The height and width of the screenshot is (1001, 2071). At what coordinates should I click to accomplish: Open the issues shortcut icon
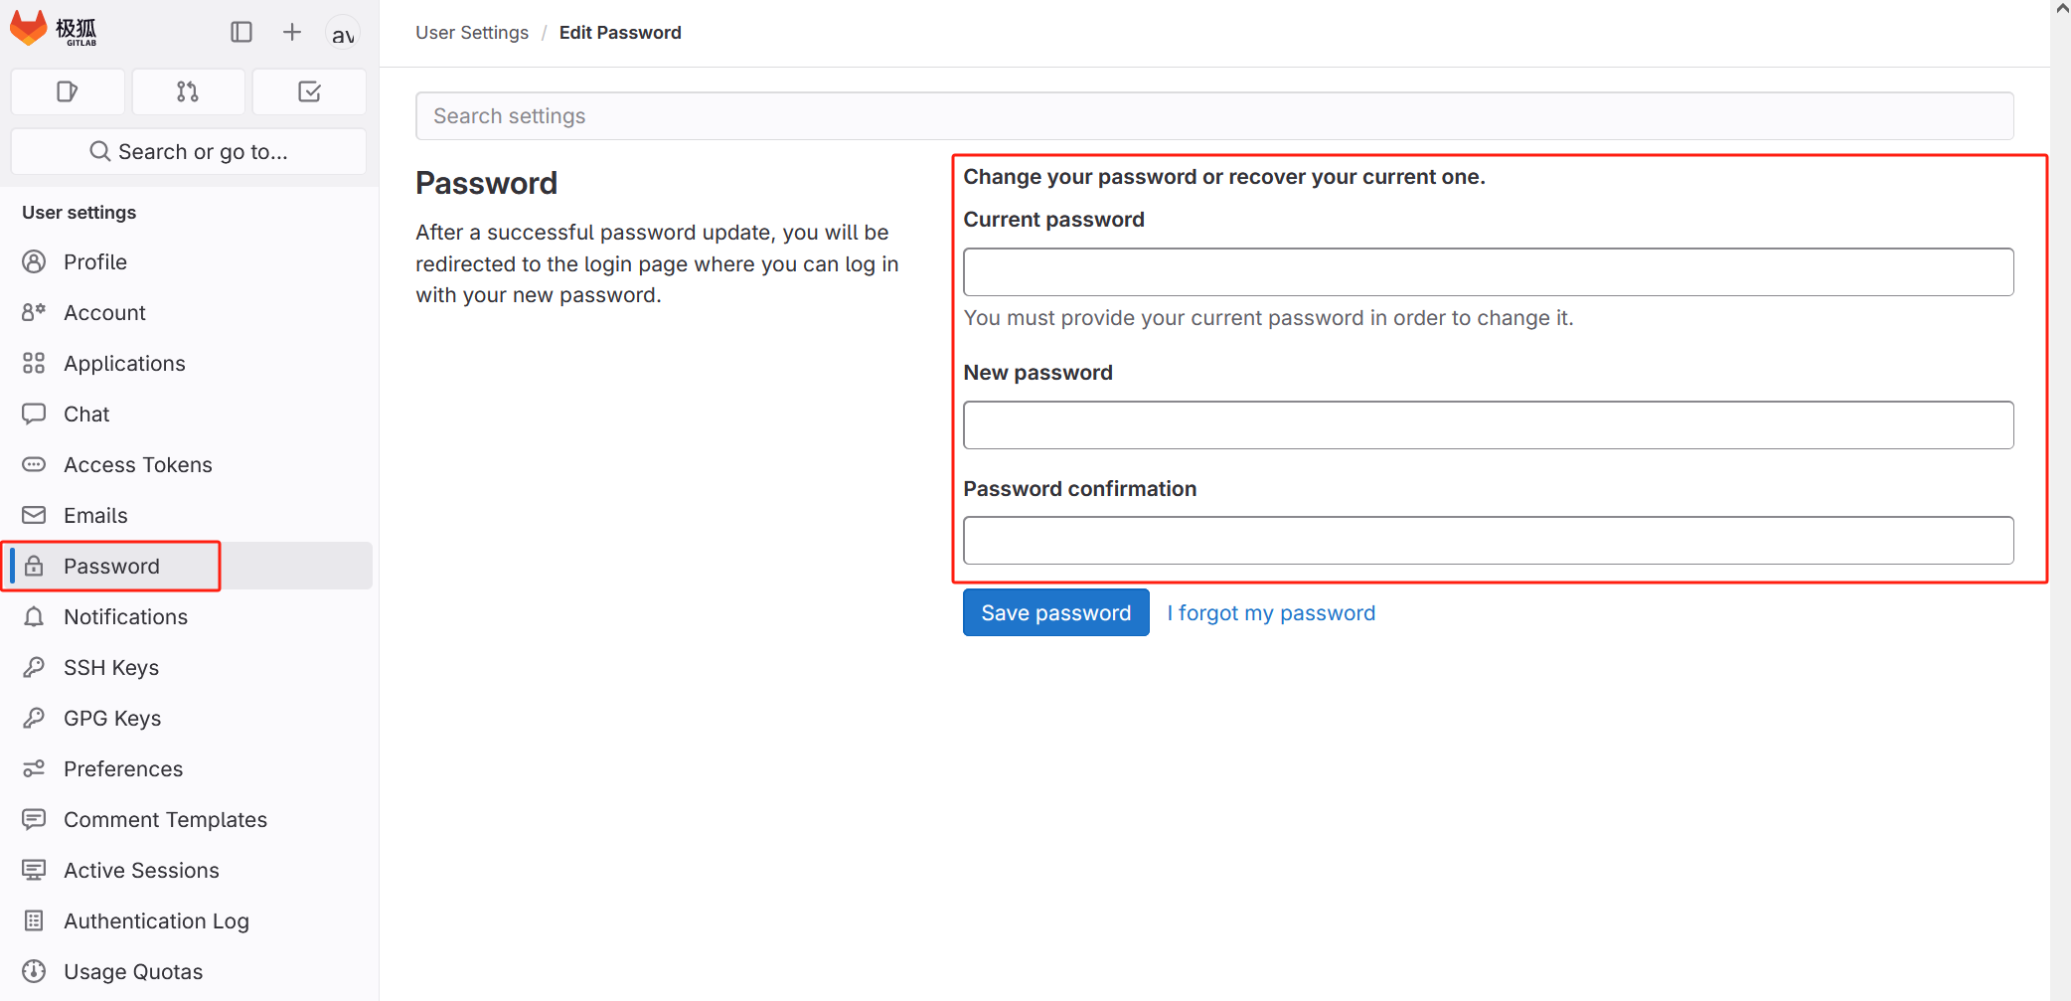tap(68, 91)
